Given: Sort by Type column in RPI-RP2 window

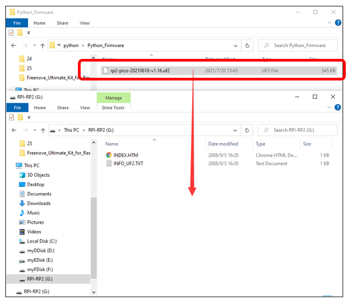Looking at the screenshot, I should click(260, 144).
